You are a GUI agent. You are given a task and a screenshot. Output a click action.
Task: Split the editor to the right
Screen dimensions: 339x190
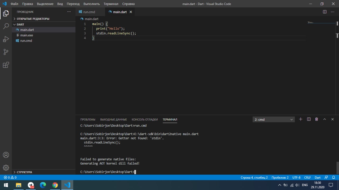[325, 12]
